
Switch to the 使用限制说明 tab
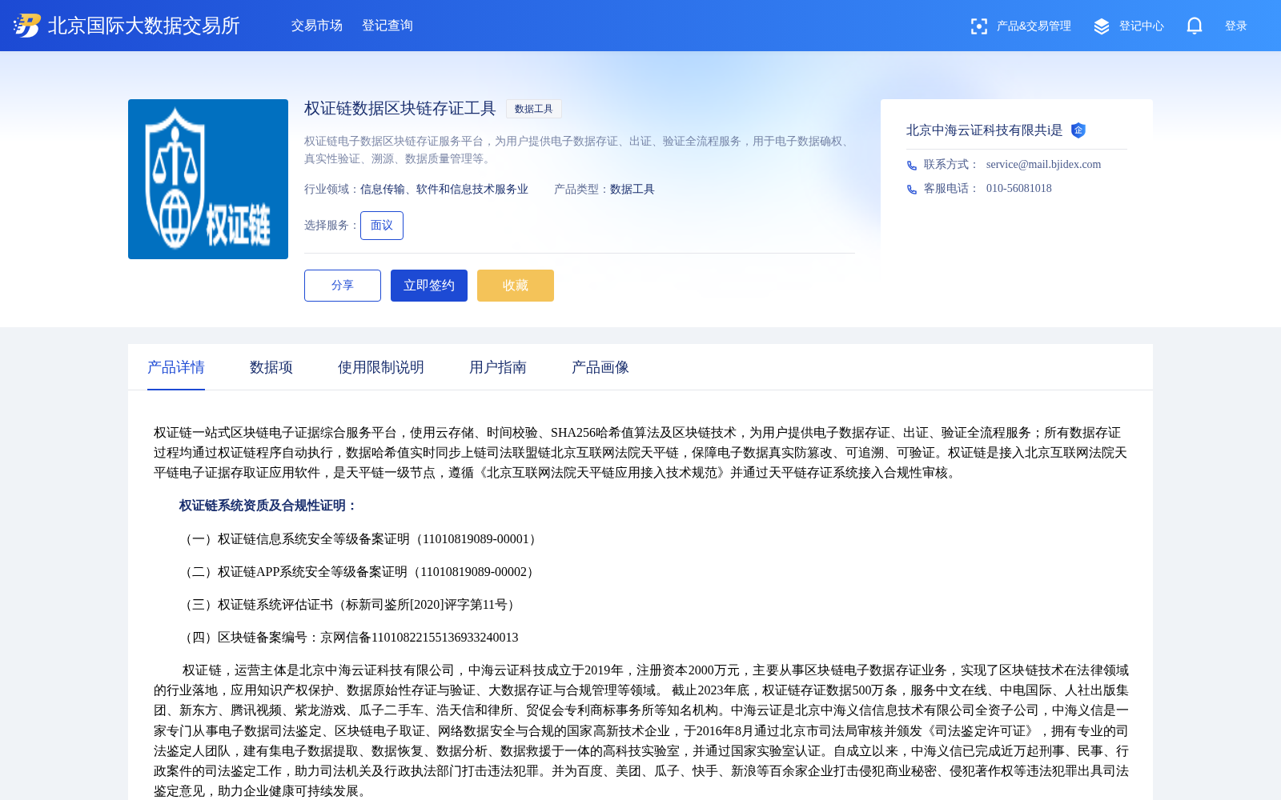click(x=381, y=367)
